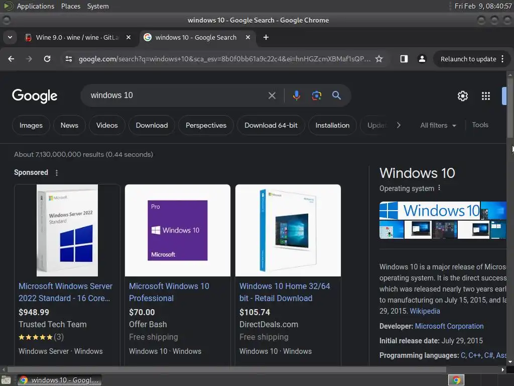Reload the Google search page

[x=47, y=59]
